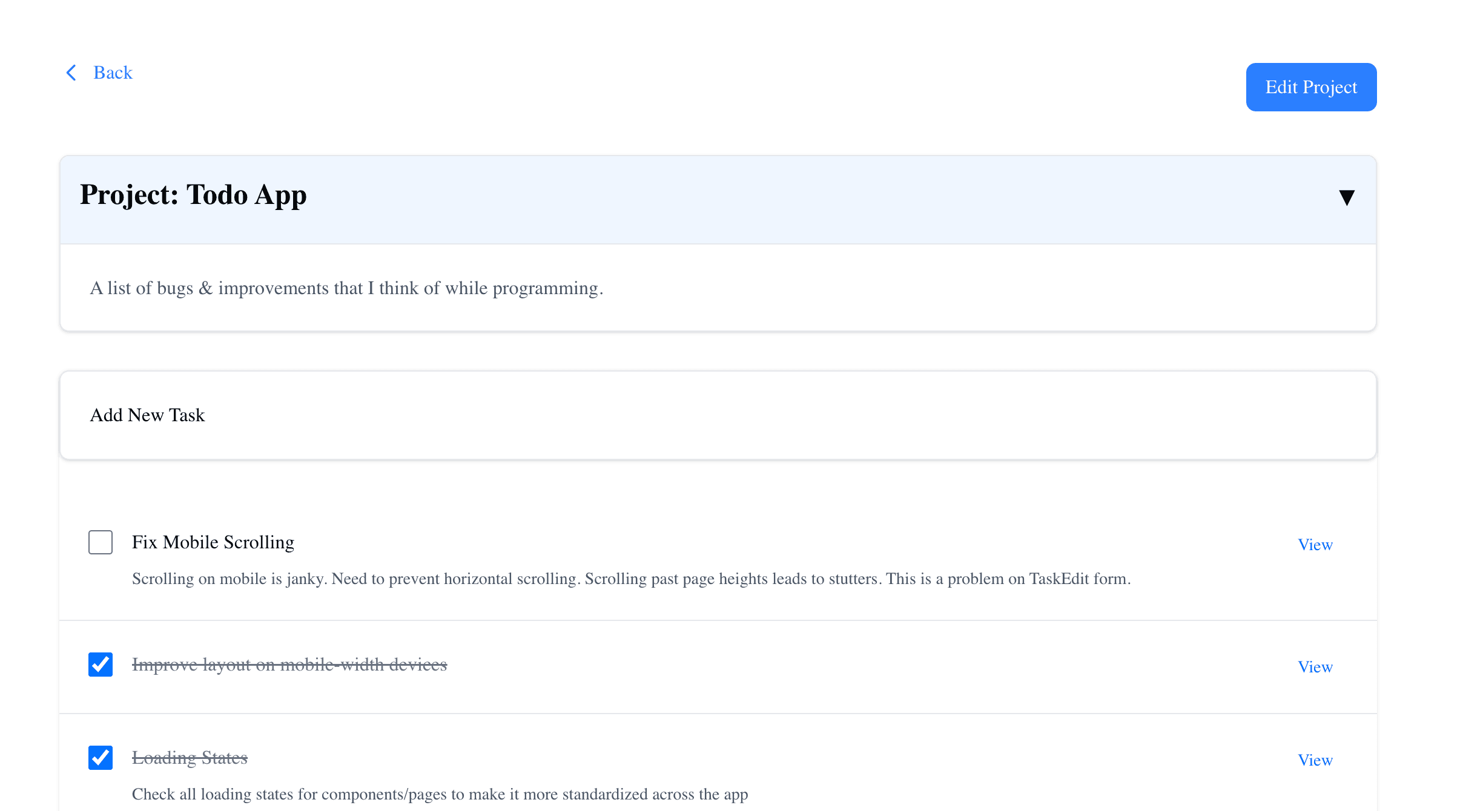Click the Fix Mobile Scrolling task title
Viewport: 1463px width, 811px height.
click(x=213, y=542)
